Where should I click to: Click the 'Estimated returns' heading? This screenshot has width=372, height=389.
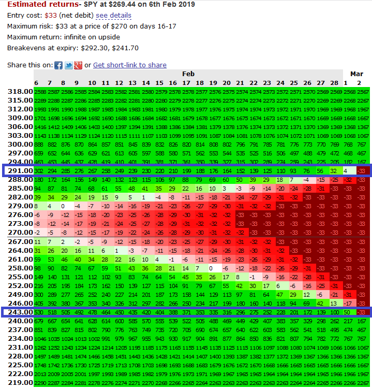pos(43,4)
